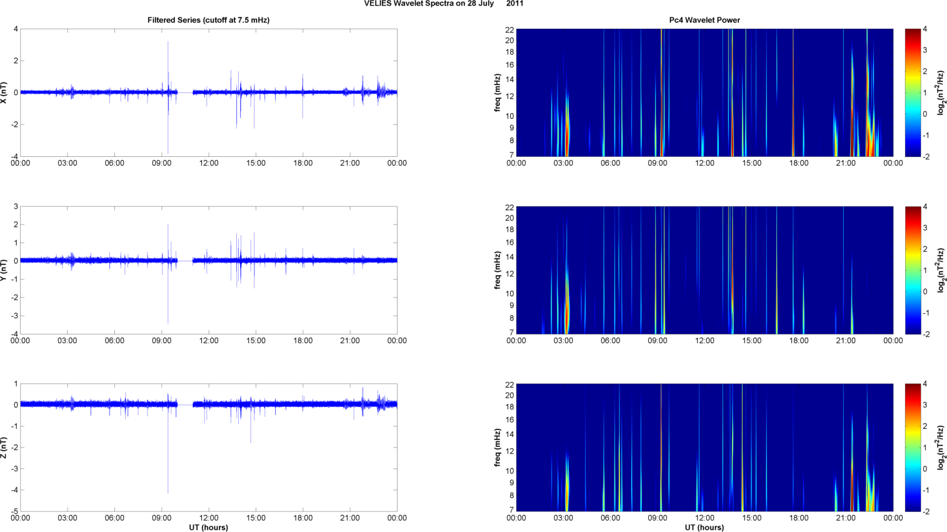Click UT (hours) label under bottom spectrogram
The image size is (947, 532).
click(704, 528)
